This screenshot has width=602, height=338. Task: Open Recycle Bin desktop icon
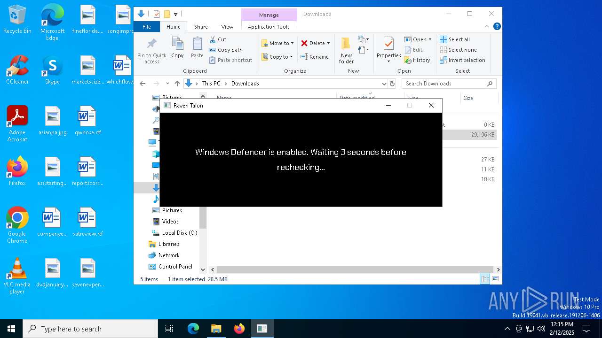tap(17, 20)
